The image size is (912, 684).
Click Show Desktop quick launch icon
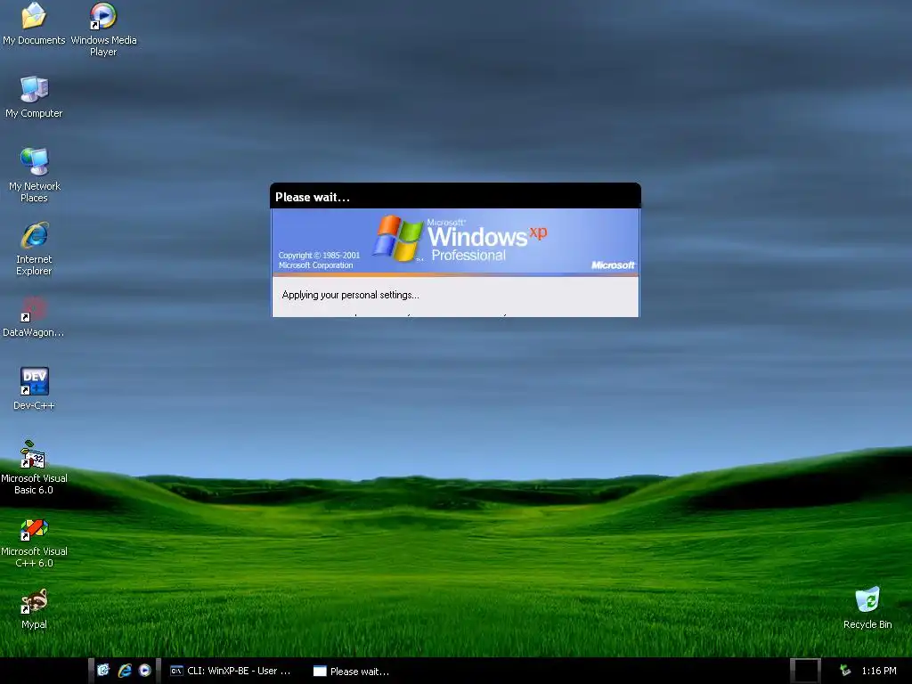coord(103,671)
